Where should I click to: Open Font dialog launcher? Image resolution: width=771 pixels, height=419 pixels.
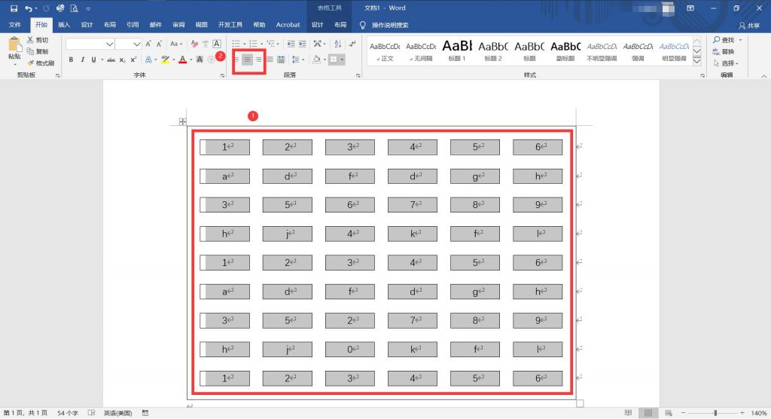coord(222,75)
